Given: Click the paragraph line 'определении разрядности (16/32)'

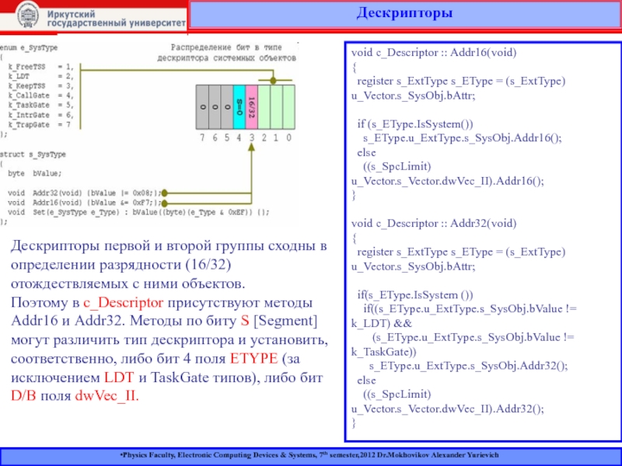Looking at the screenshot, I should pyautogui.click(x=121, y=265).
